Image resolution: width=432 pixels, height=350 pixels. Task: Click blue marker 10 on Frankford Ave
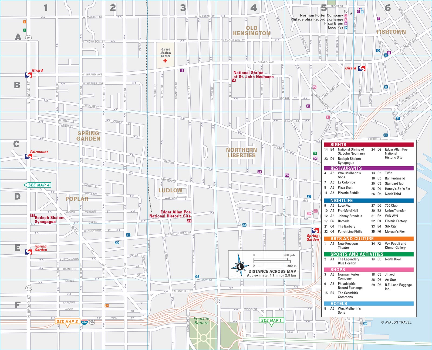click(x=378, y=50)
